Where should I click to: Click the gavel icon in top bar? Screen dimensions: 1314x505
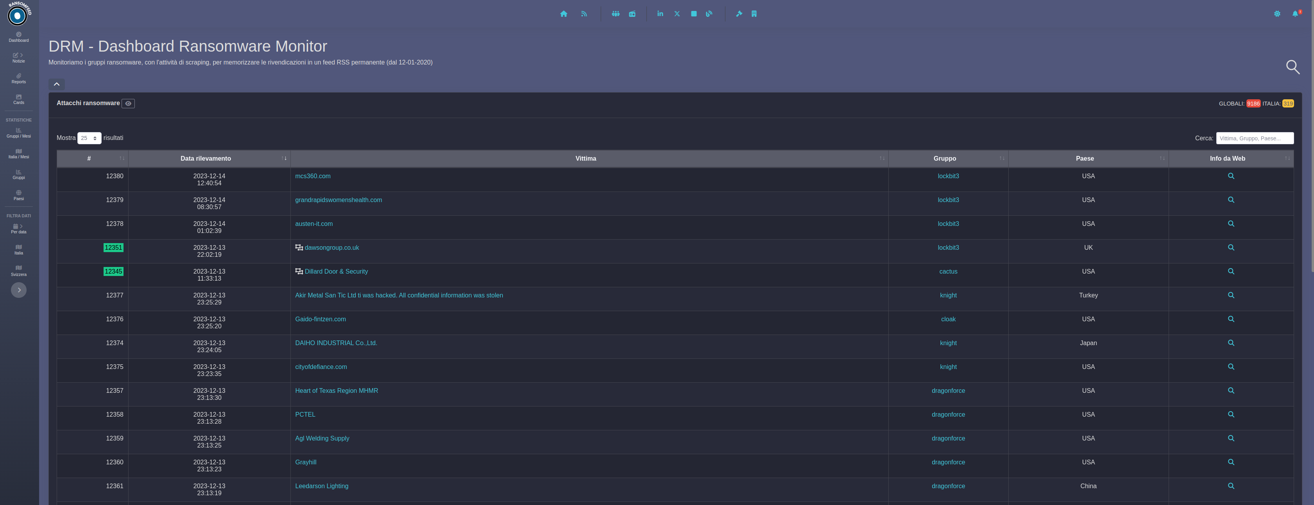[739, 14]
